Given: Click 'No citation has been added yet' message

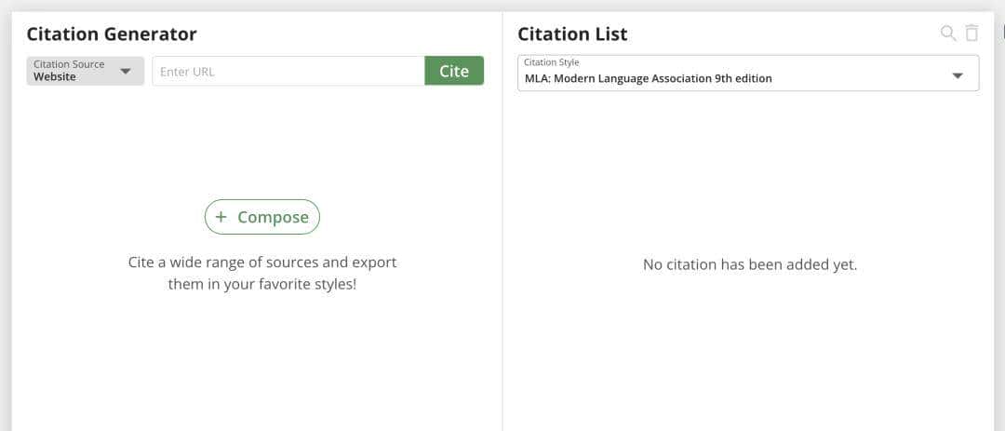Looking at the screenshot, I should (749, 264).
